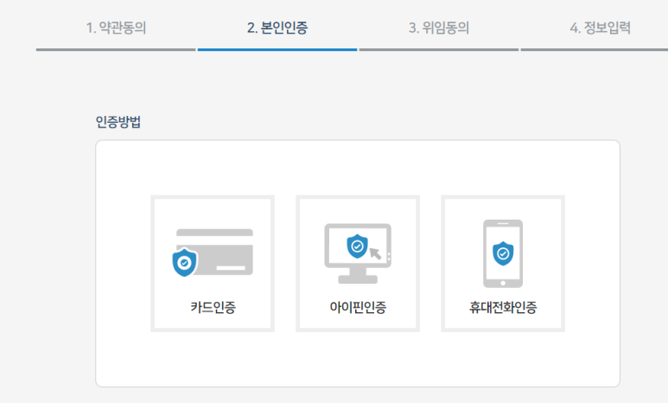Click the 인증방법 heading text

118,122
